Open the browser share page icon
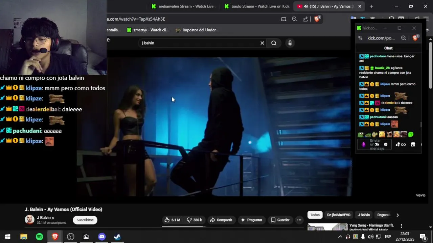Screen dimensions: 433x243 (305, 19)
